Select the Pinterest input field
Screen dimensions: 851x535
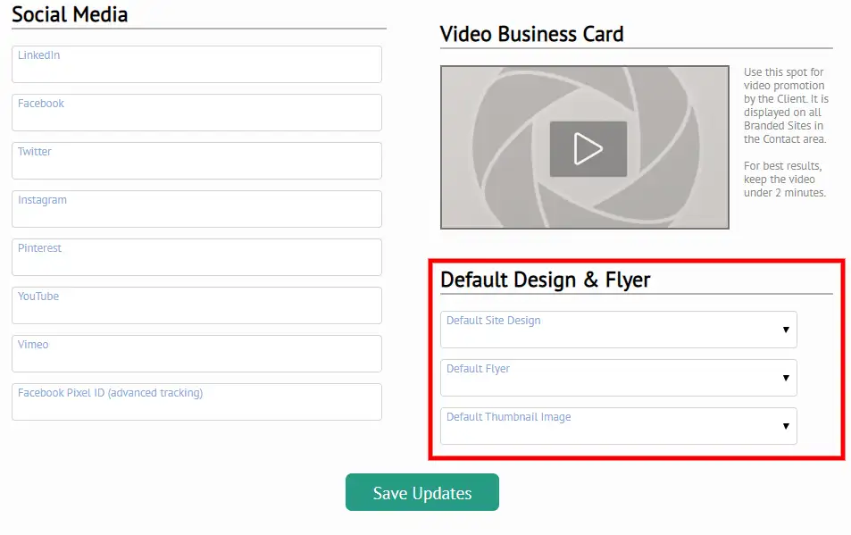196,258
